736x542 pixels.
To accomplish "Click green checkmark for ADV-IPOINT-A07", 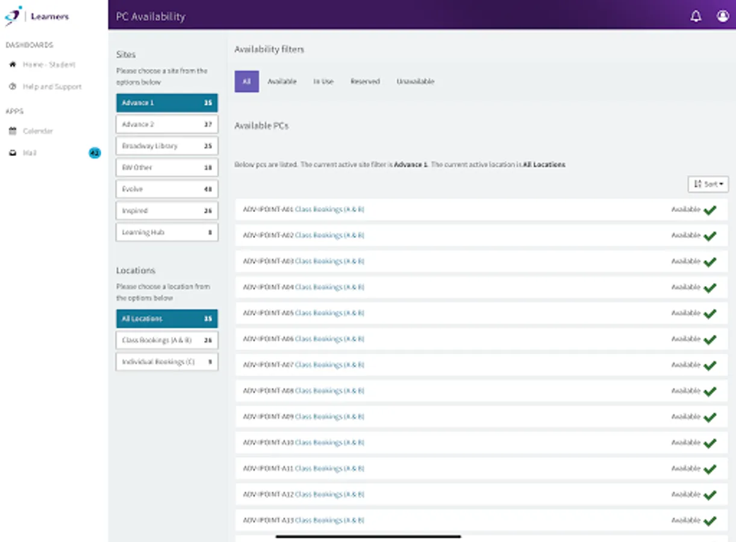I will pyautogui.click(x=710, y=365).
